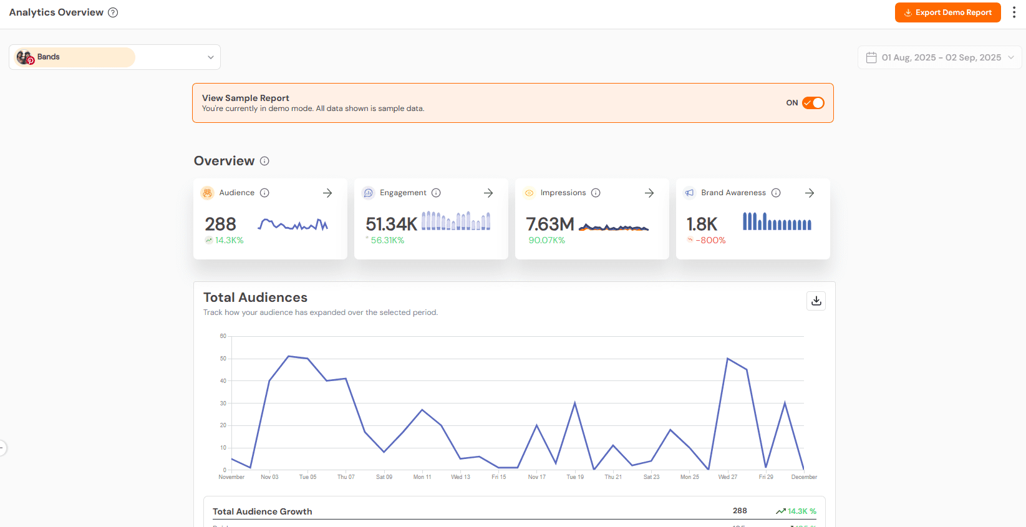This screenshot has height=527, width=1026.
Task: Click the 14.3K% change under Audience card
Action: [229, 240]
